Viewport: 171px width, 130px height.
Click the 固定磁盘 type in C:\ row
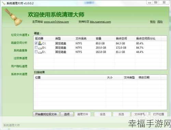[x=61, y=43]
